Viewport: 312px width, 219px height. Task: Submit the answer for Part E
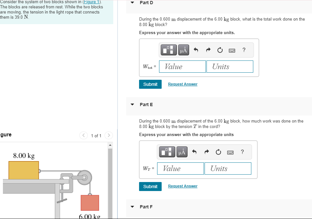click(150, 186)
